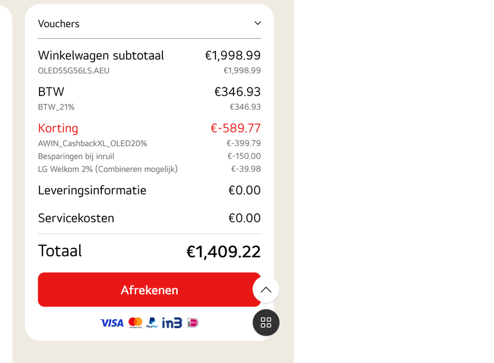Collapse the order summary with the chevron
This screenshot has height=363, width=494.
(266, 290)
